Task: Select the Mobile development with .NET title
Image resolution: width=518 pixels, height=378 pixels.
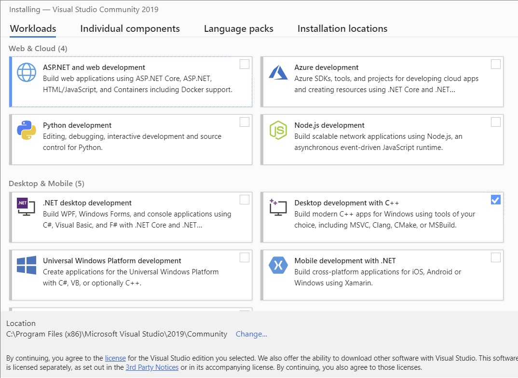Action: (345, 261)
